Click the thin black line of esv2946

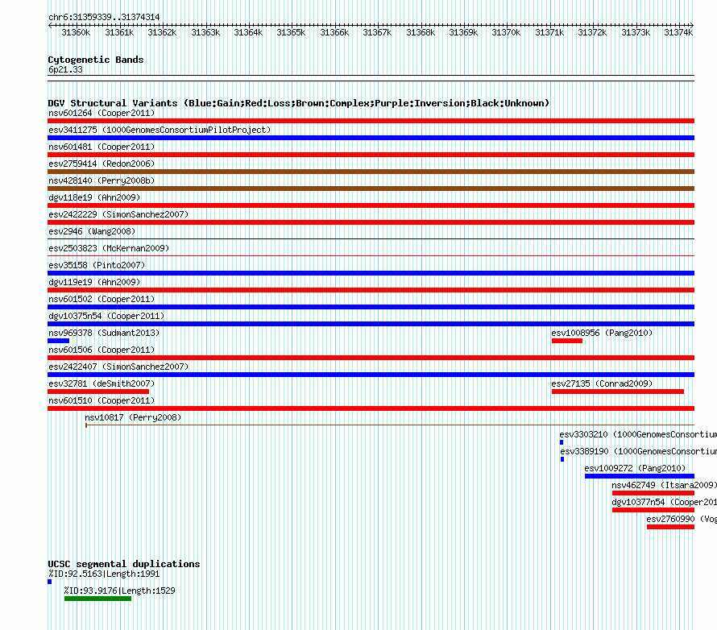371,238
